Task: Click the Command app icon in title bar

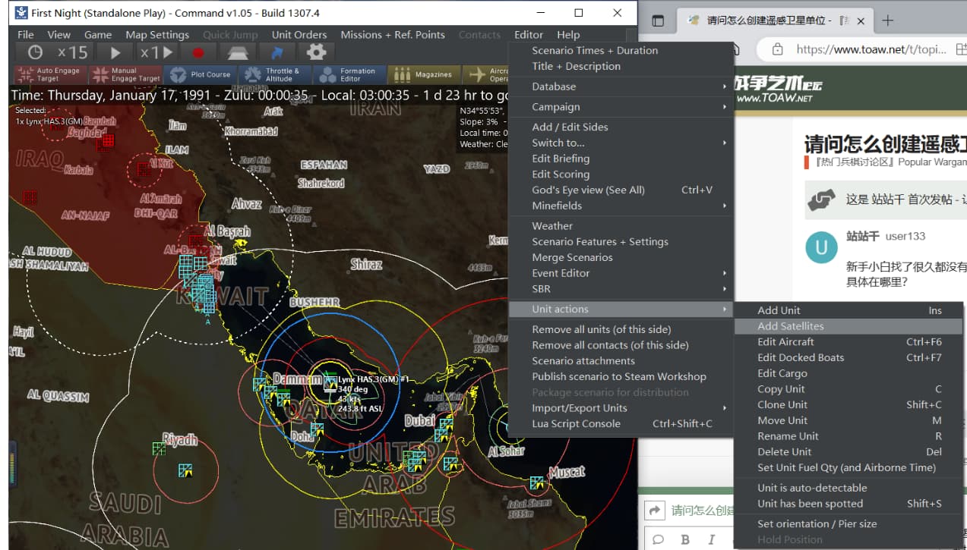Action: (x=21, y=13)
